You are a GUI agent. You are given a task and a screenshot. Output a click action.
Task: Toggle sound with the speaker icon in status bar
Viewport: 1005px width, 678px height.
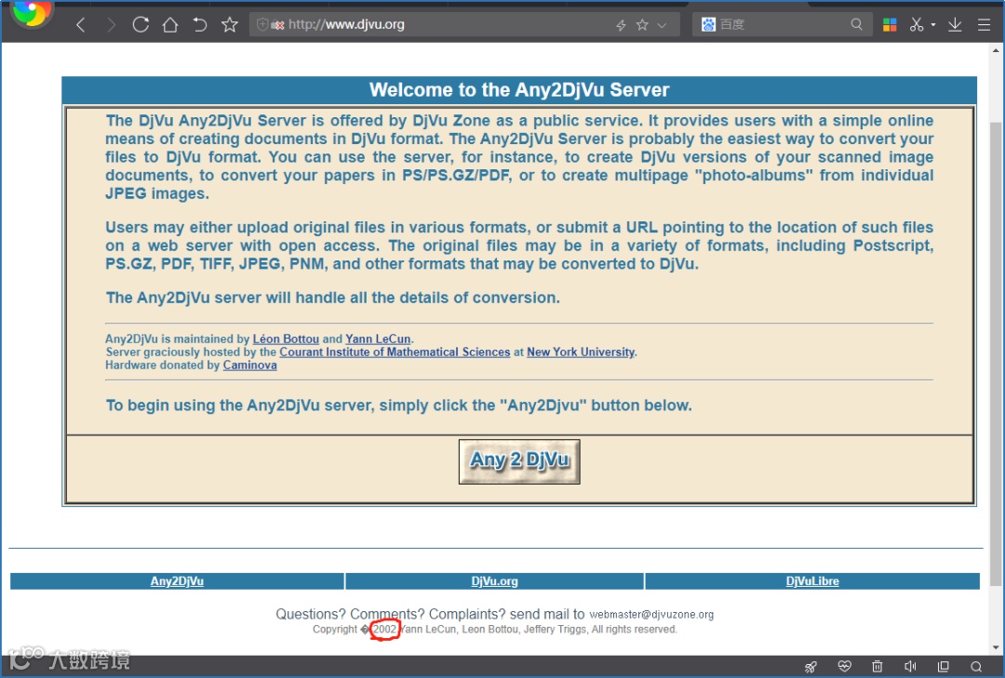click(x=910, y=667)
